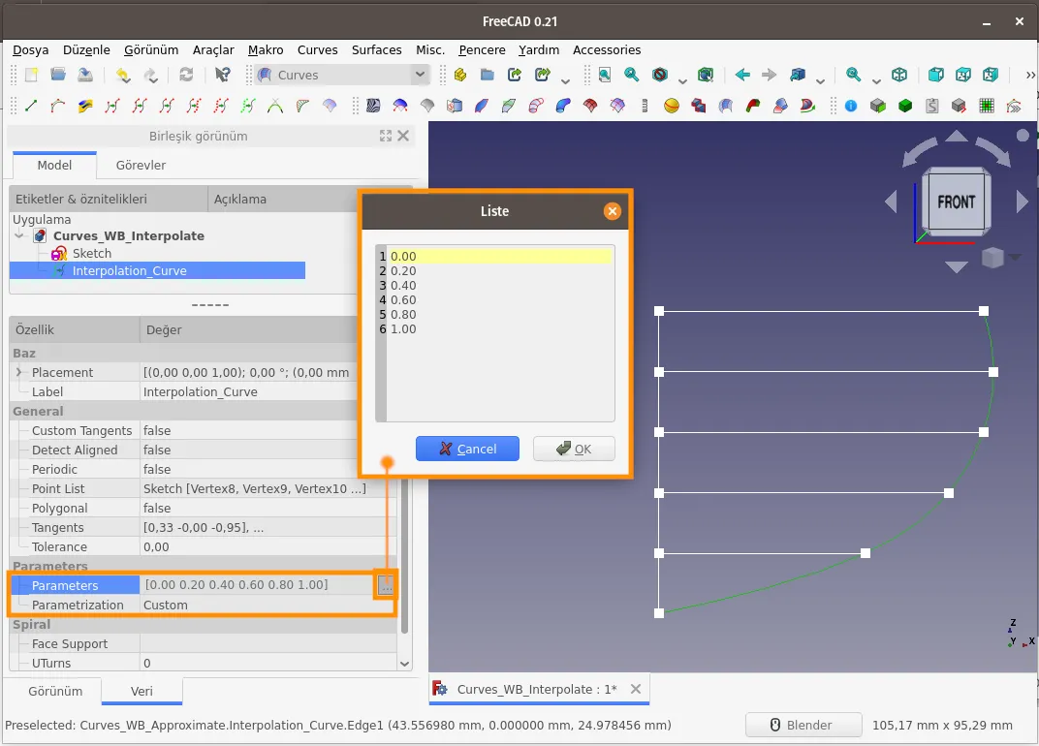The image size is (1039, 746).
Task: Open the Surfaces menu
Action: coord(376,49)
